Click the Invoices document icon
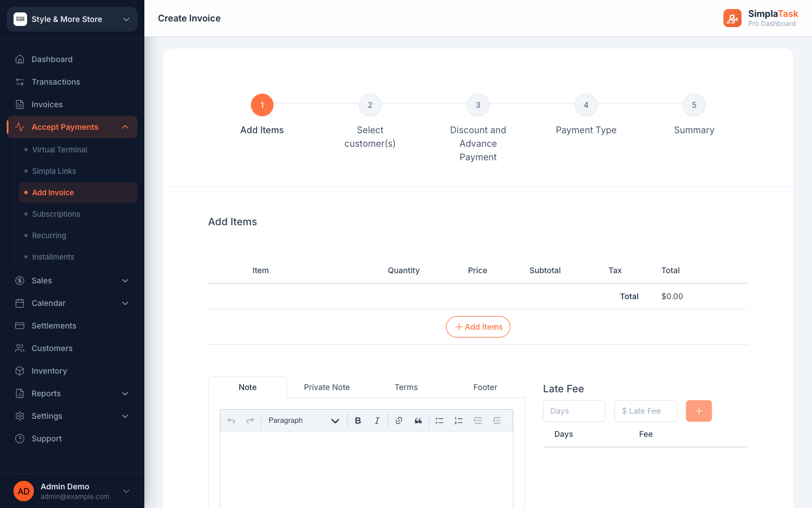This screenshot has width=812, height=508. point(20,104)
